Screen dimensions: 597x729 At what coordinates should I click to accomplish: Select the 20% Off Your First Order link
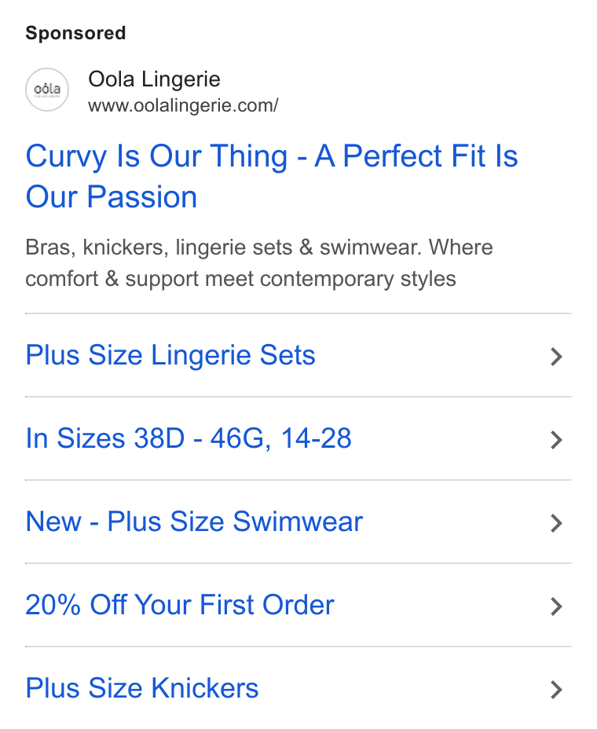click(179, 605)
